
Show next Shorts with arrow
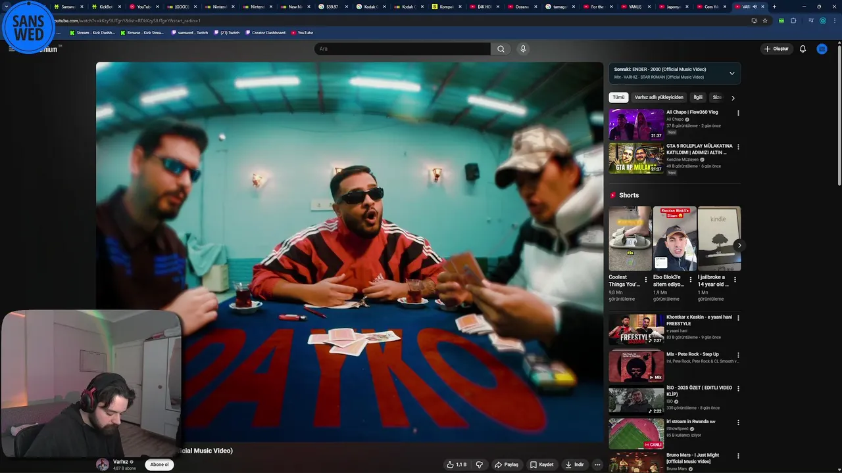pyautogui.click(x=739, y=245)
